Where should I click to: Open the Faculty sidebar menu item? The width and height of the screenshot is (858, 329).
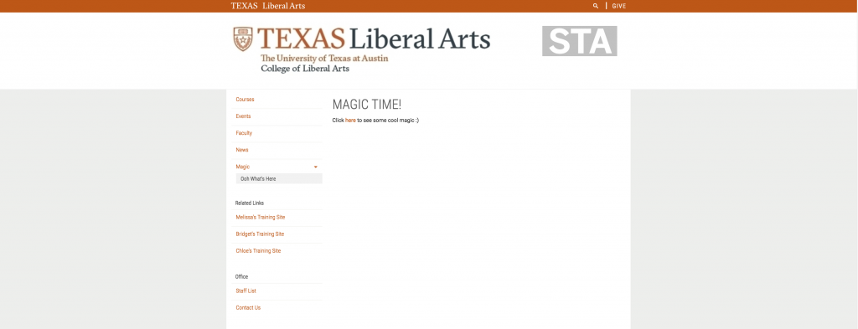click(x=244, y=133)
